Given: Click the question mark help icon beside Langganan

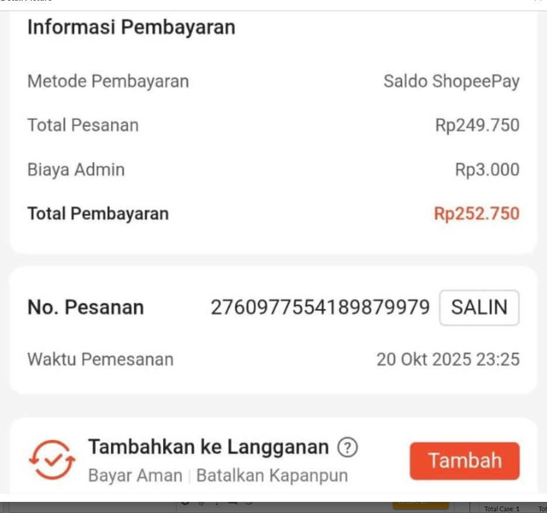Looking at the screenshot, I should pyautogui.click(x=347, y=447).
